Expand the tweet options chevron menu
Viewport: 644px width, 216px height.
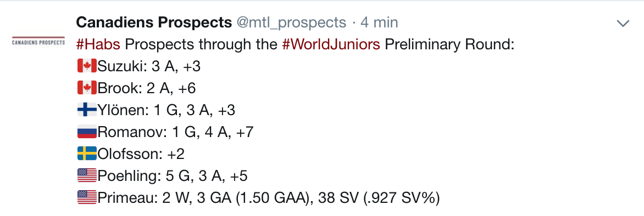[623, 24]
